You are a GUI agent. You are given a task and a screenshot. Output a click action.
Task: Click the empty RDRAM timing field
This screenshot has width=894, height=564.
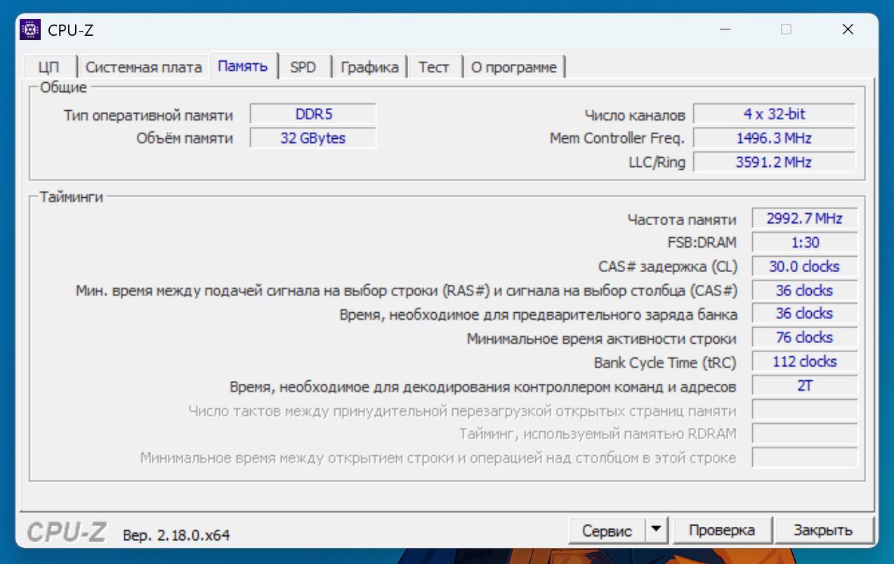805,434
